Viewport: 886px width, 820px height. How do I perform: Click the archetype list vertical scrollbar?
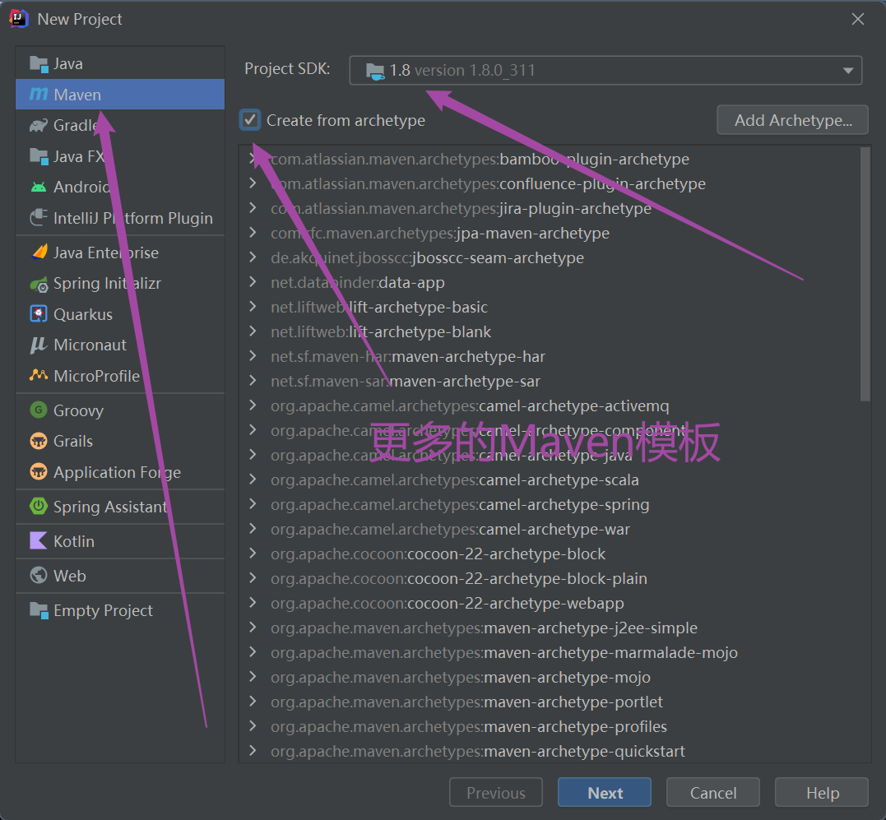[865, 274]
